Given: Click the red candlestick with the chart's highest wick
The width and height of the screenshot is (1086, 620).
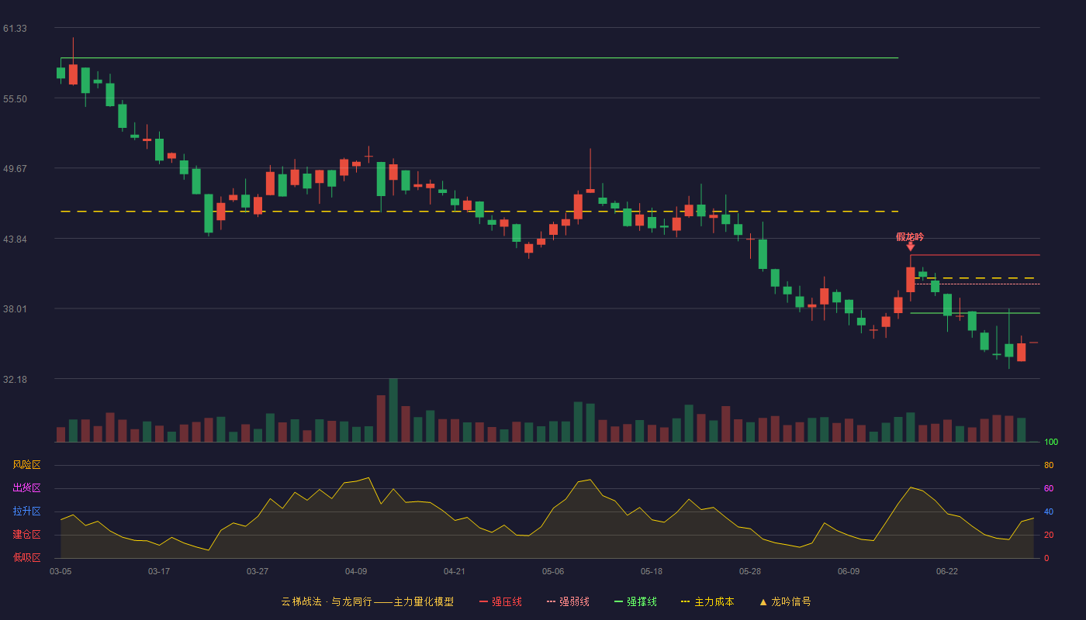Looking at the screenshot, I should pos(73,74).
